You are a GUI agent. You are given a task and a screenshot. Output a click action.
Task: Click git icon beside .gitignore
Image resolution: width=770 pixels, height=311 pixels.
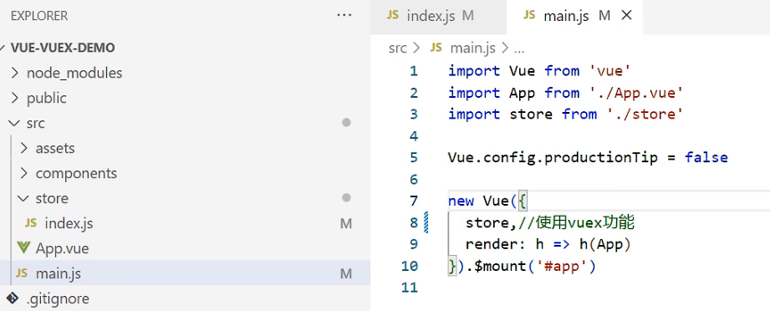click(13, 298)
